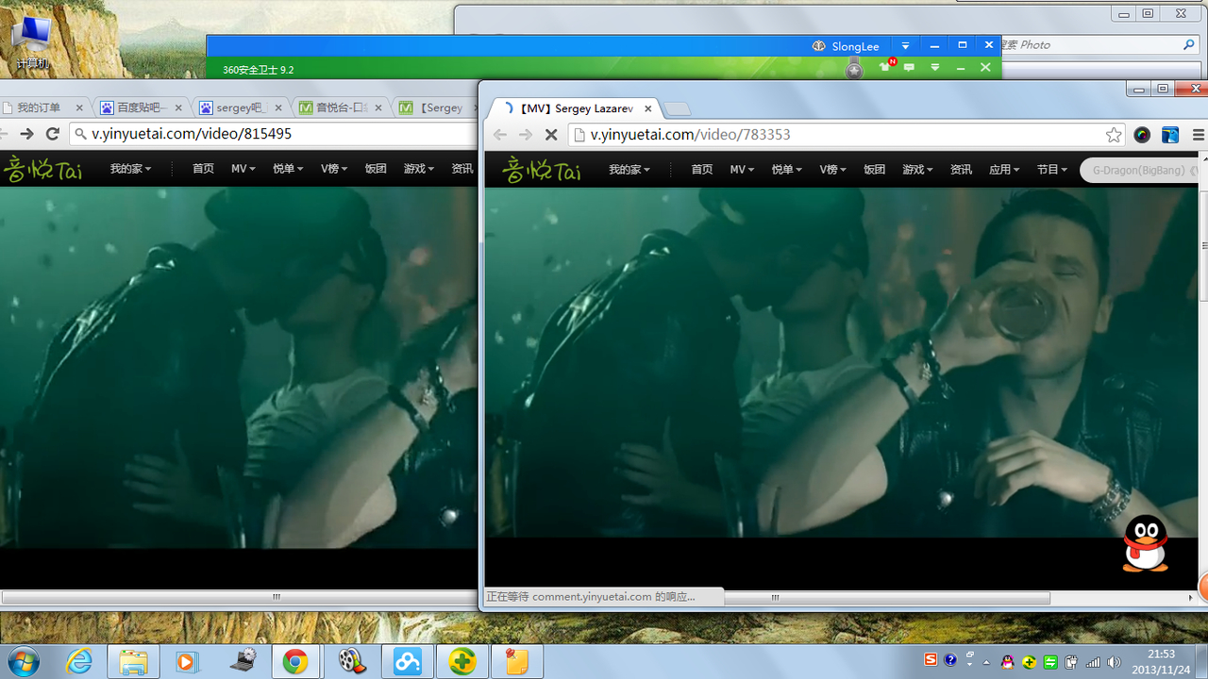Screen dimensions: 1208x679
Task: Click the round color extension icon in the front window
Action: [1142, 135]
